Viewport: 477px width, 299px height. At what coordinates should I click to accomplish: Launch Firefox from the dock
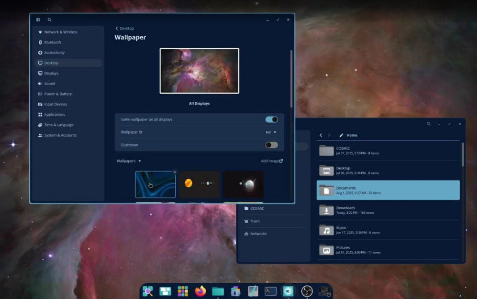pos(200,291)
